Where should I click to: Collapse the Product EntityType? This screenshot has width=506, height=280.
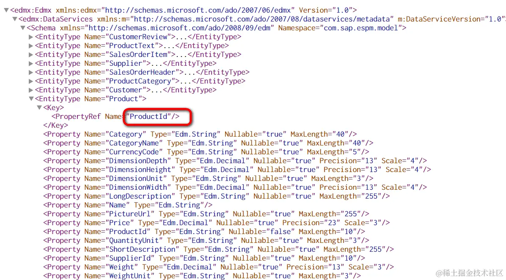pos(31,99)
